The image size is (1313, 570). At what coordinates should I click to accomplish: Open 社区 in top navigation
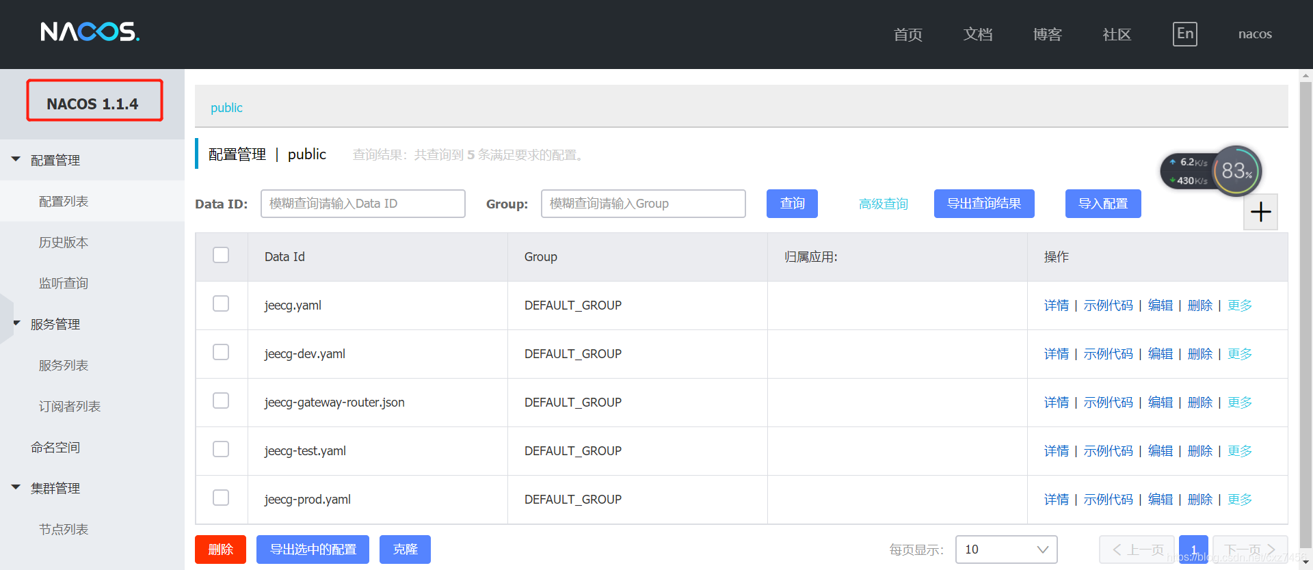coord(1117,34)
